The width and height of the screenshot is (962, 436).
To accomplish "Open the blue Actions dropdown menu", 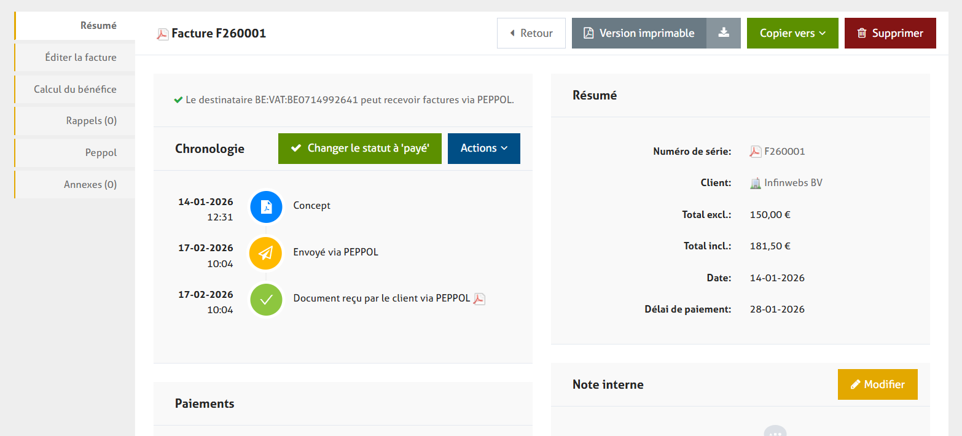I will click(x=483, y=149).
